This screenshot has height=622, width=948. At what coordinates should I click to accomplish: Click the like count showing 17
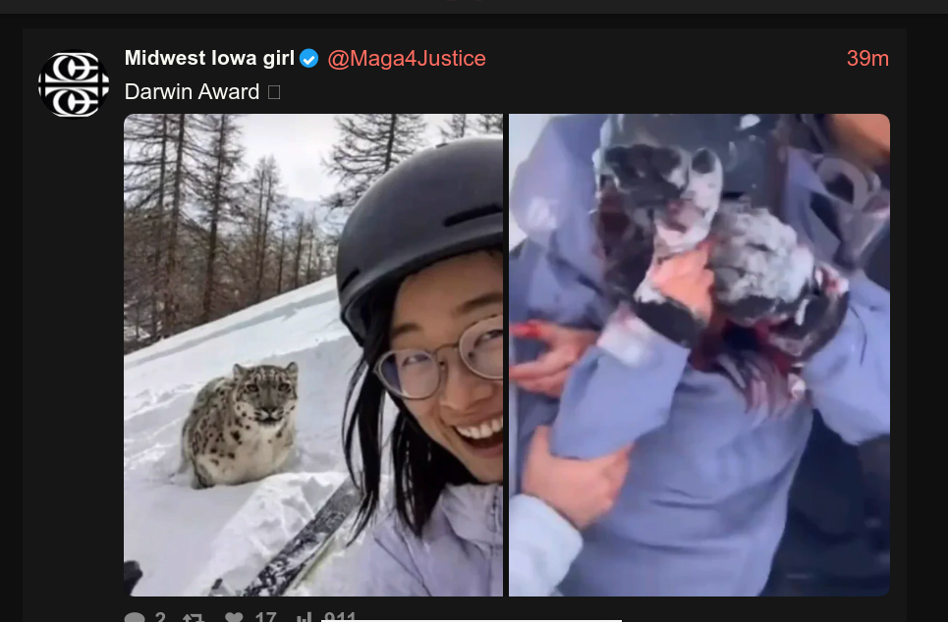click(265, 616)
